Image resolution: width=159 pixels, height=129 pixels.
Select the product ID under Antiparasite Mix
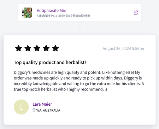(63, 16)
